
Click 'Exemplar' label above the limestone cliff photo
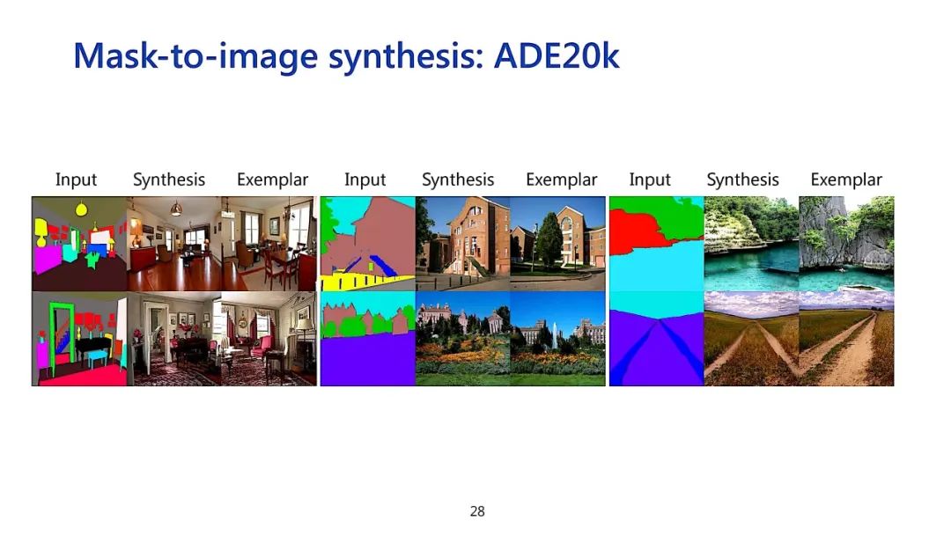pyautogui.click(x=846, y=180)
